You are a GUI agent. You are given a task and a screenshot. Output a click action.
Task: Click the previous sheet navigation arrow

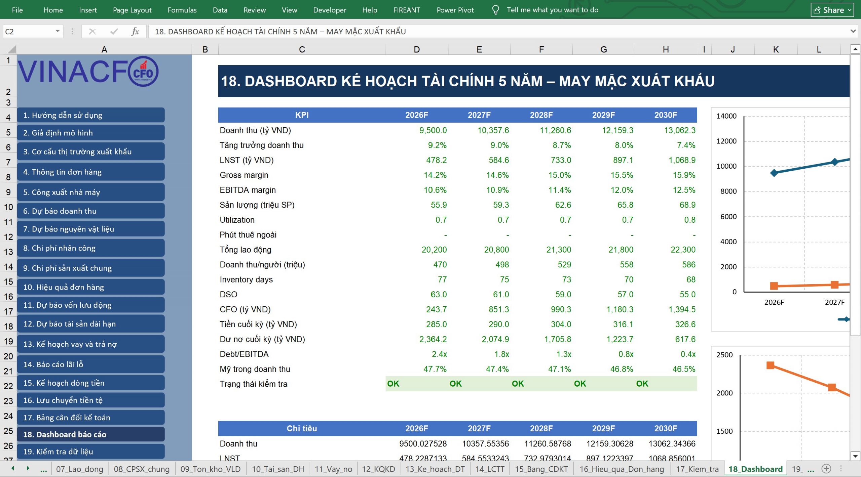pos(13,468)
